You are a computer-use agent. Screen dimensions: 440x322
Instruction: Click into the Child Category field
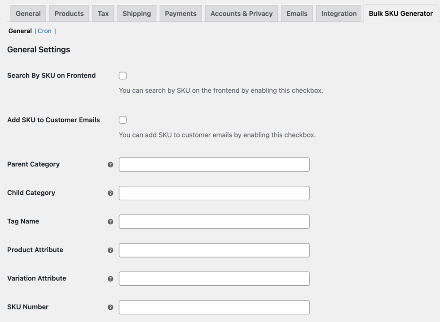point(214,193)
